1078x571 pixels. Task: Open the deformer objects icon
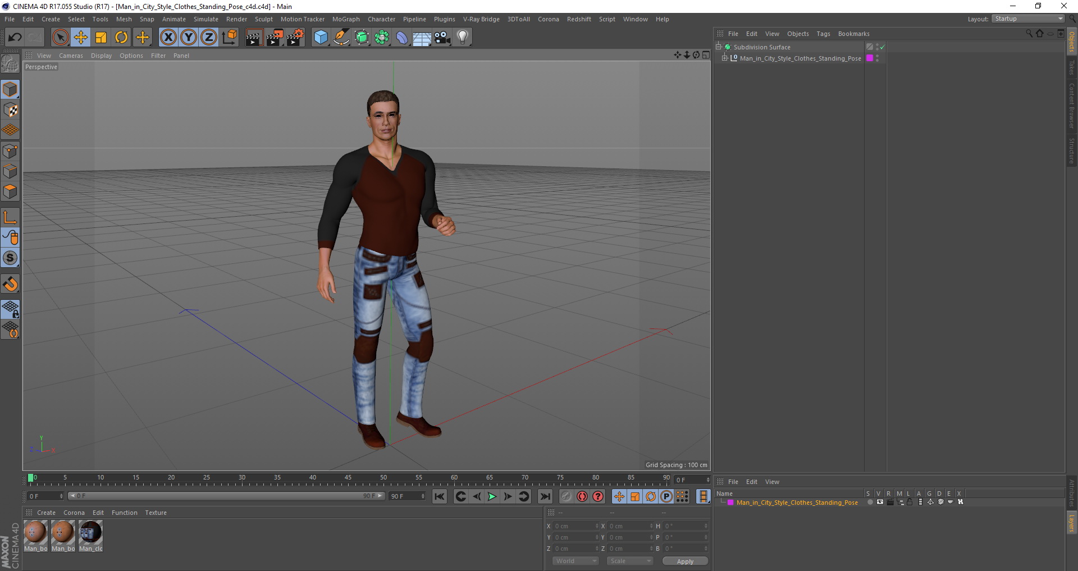402,38
